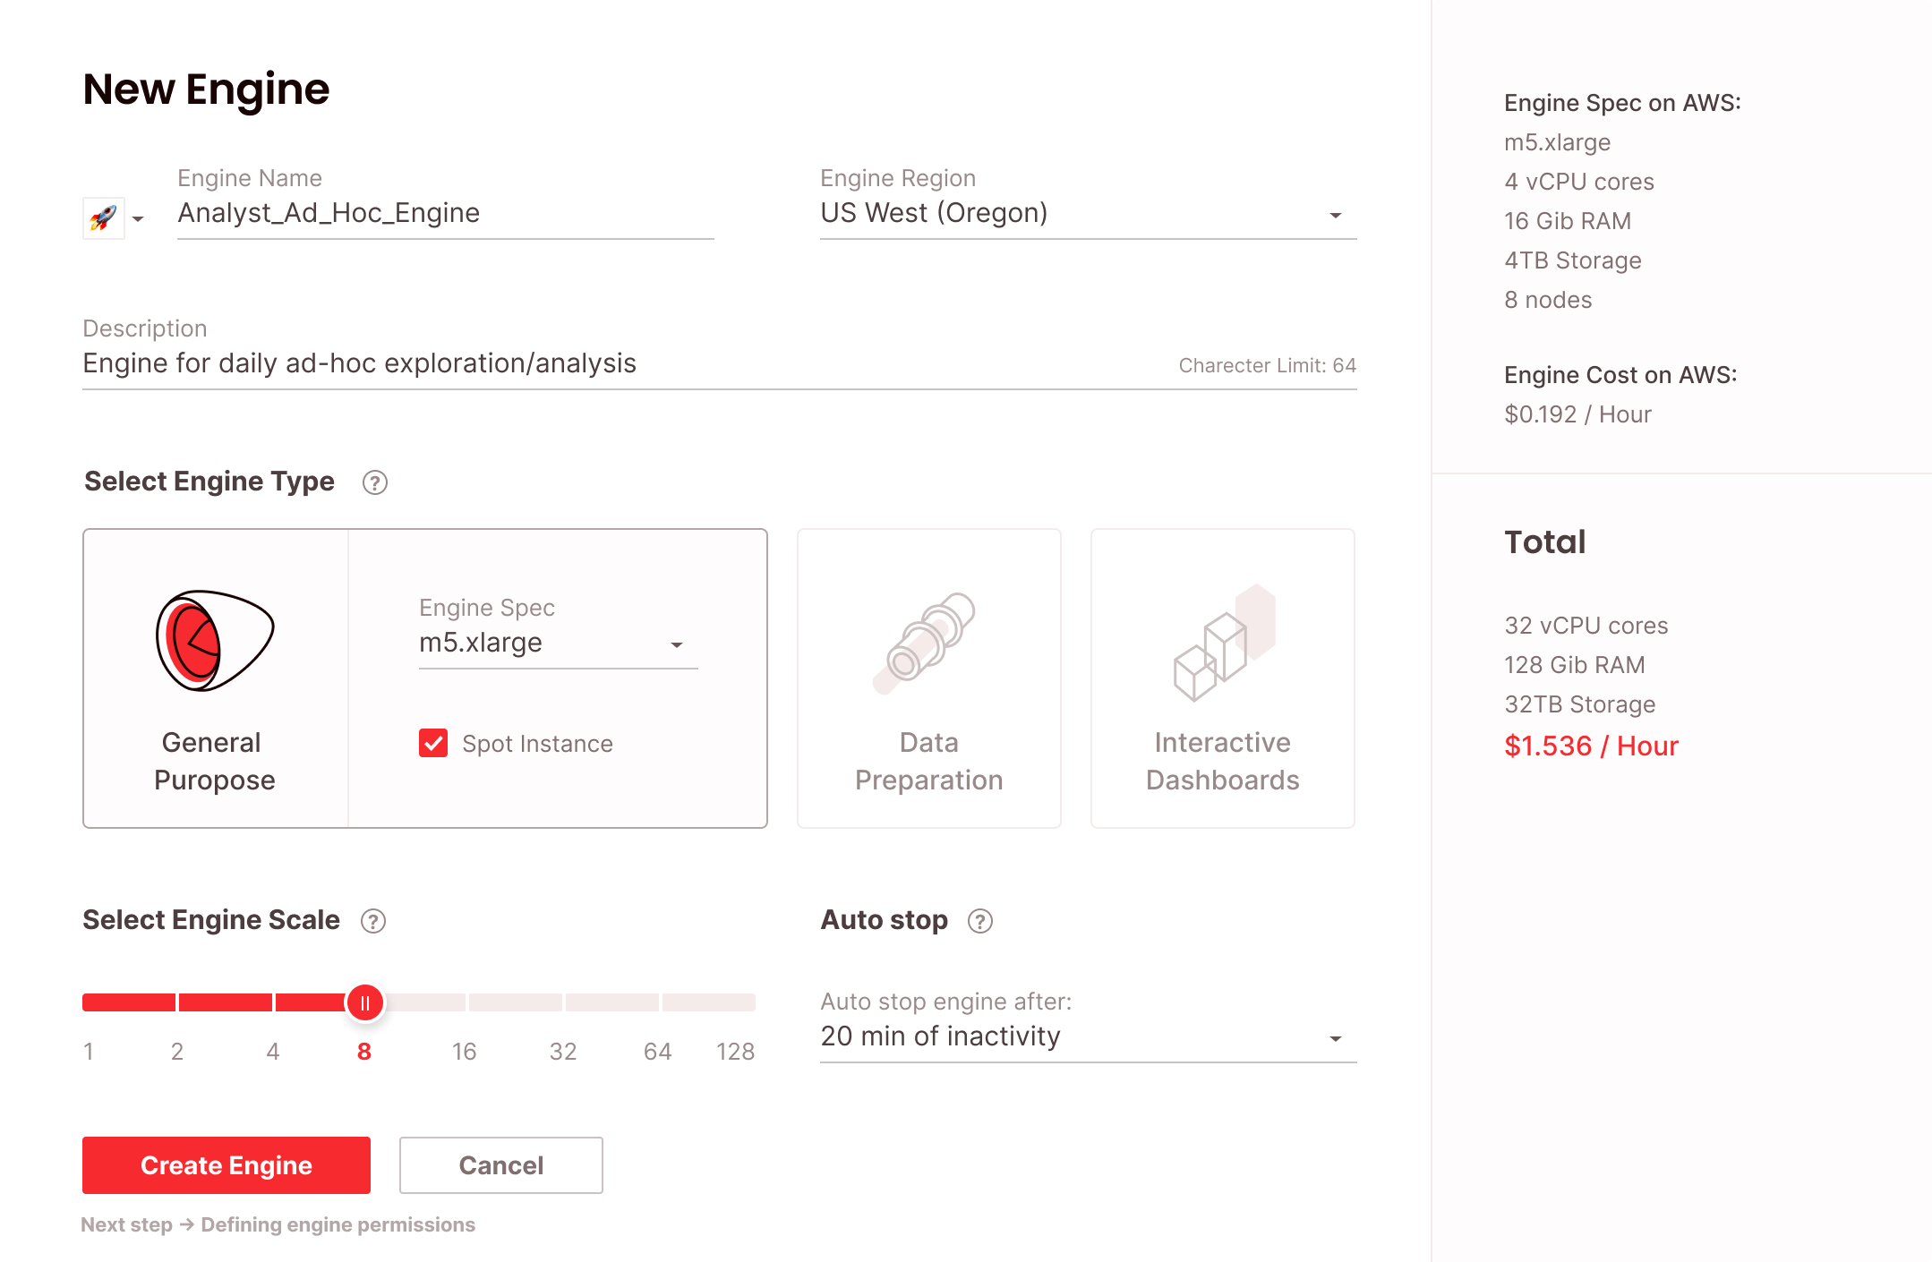
Task: Click scale value 64 below the slider
Action: 657,1052
